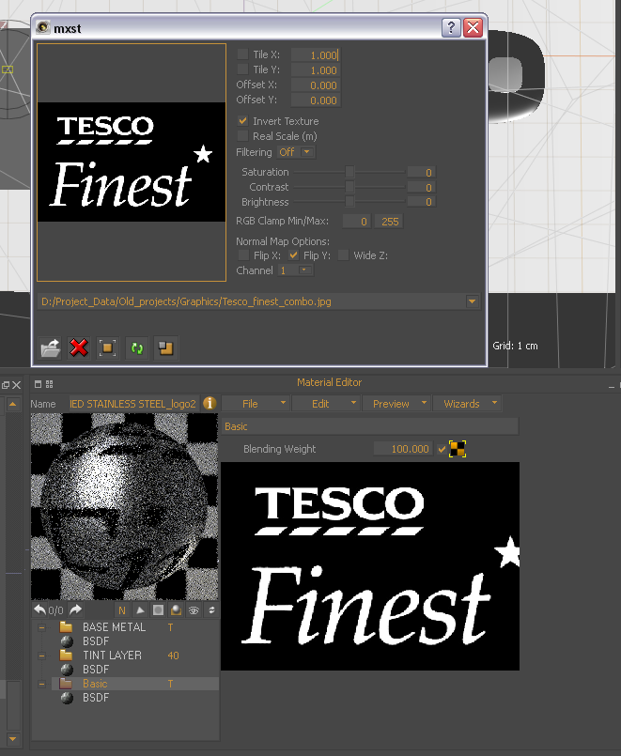621x756 pixels.
Task: Click the Tesco Finest thumbnail in mxst dialog
Action: [132, 162]
